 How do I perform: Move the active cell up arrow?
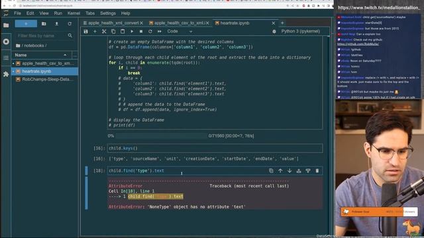[x=280, y=171]
